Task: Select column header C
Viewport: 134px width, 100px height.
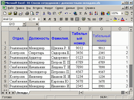Action: coord(60,29)
